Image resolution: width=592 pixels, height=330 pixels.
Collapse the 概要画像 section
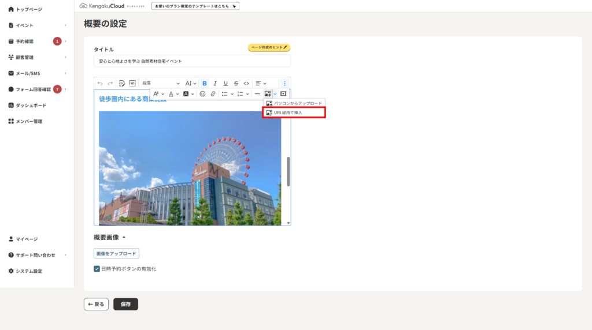pyautogui.click(x=124, y=237)
